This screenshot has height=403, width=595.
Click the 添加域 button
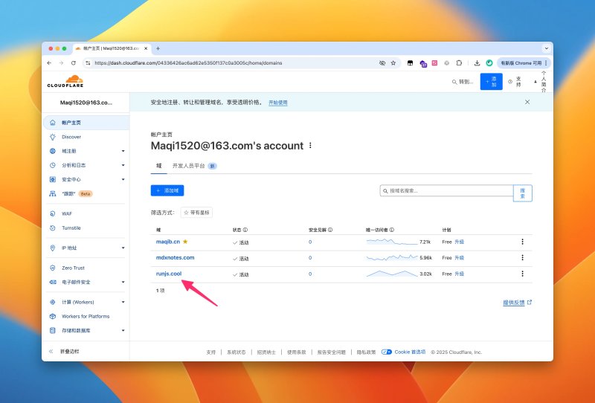(x=167, y=190)
